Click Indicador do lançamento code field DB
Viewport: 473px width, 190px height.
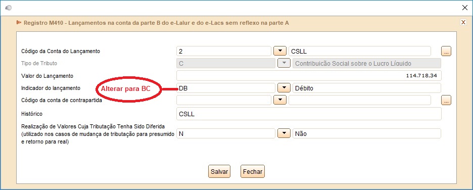(x=226, y=88)
